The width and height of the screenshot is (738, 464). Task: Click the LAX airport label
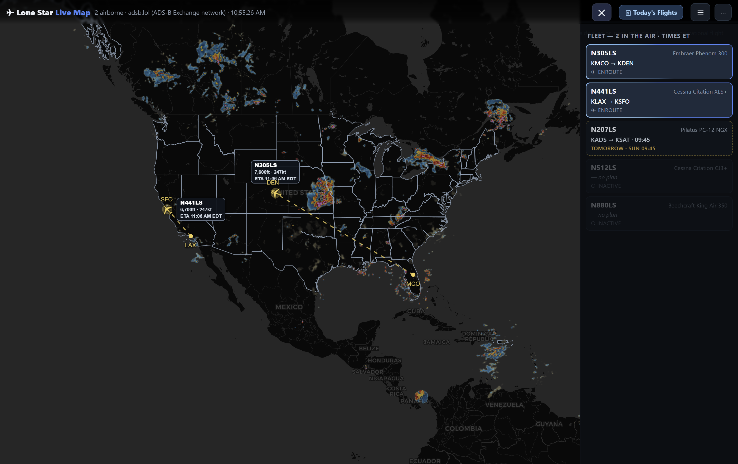coord(190,245)
